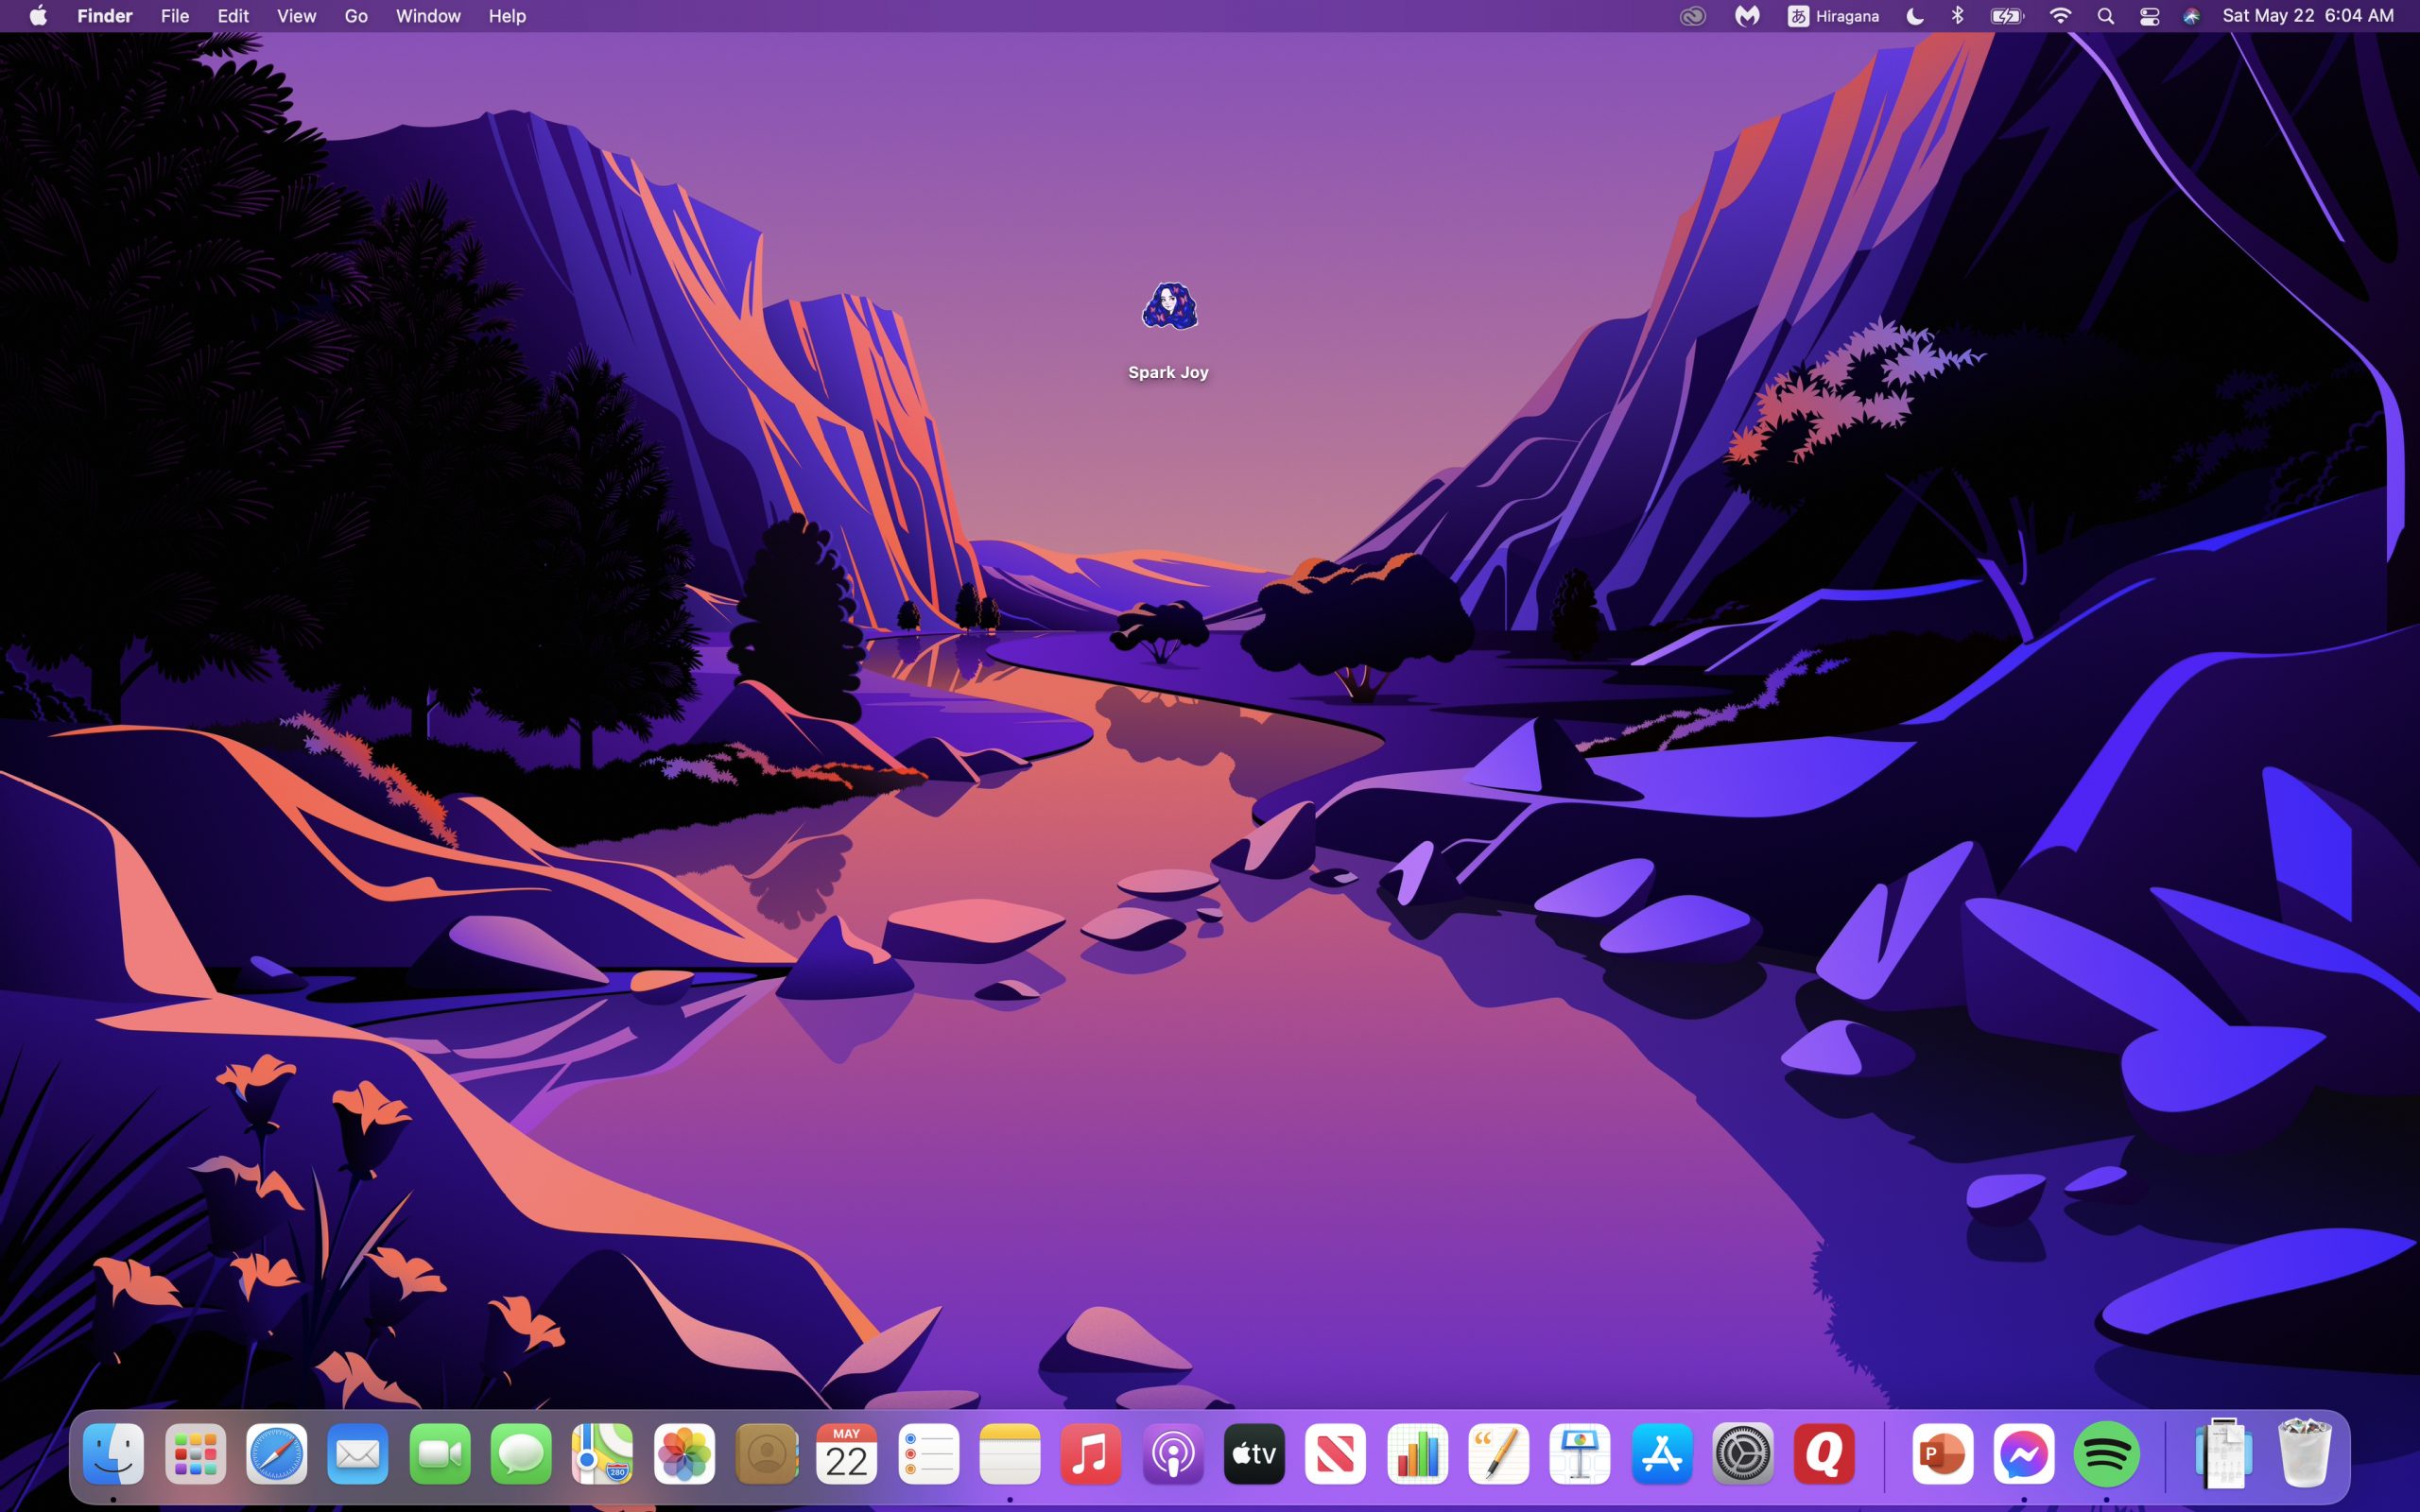The height and width of the screenshot is (1512, 2420).
Task: Toggle Bluetooth from the menu bar
Action: pyautogui.click(x=1958, y=16)
